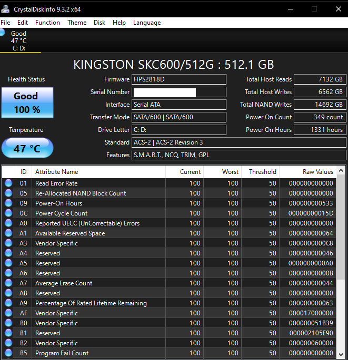This screenshot has height=360, width=348.
Task: Click the Standard field ACS-2 Revision 3
Action: click(238, 142)
